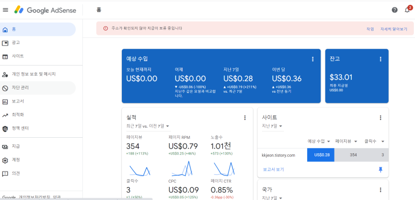Open 최적화 menu item

(x=38, y=115)
